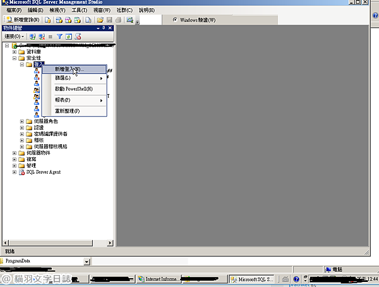Click the Activity Monitor toolbar icon
The image size is (379, 287).
129,20
